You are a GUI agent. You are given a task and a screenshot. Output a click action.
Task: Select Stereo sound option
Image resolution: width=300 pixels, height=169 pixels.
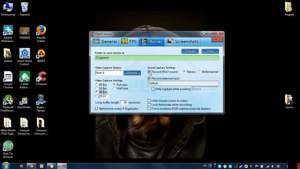[x=184, y=72]
